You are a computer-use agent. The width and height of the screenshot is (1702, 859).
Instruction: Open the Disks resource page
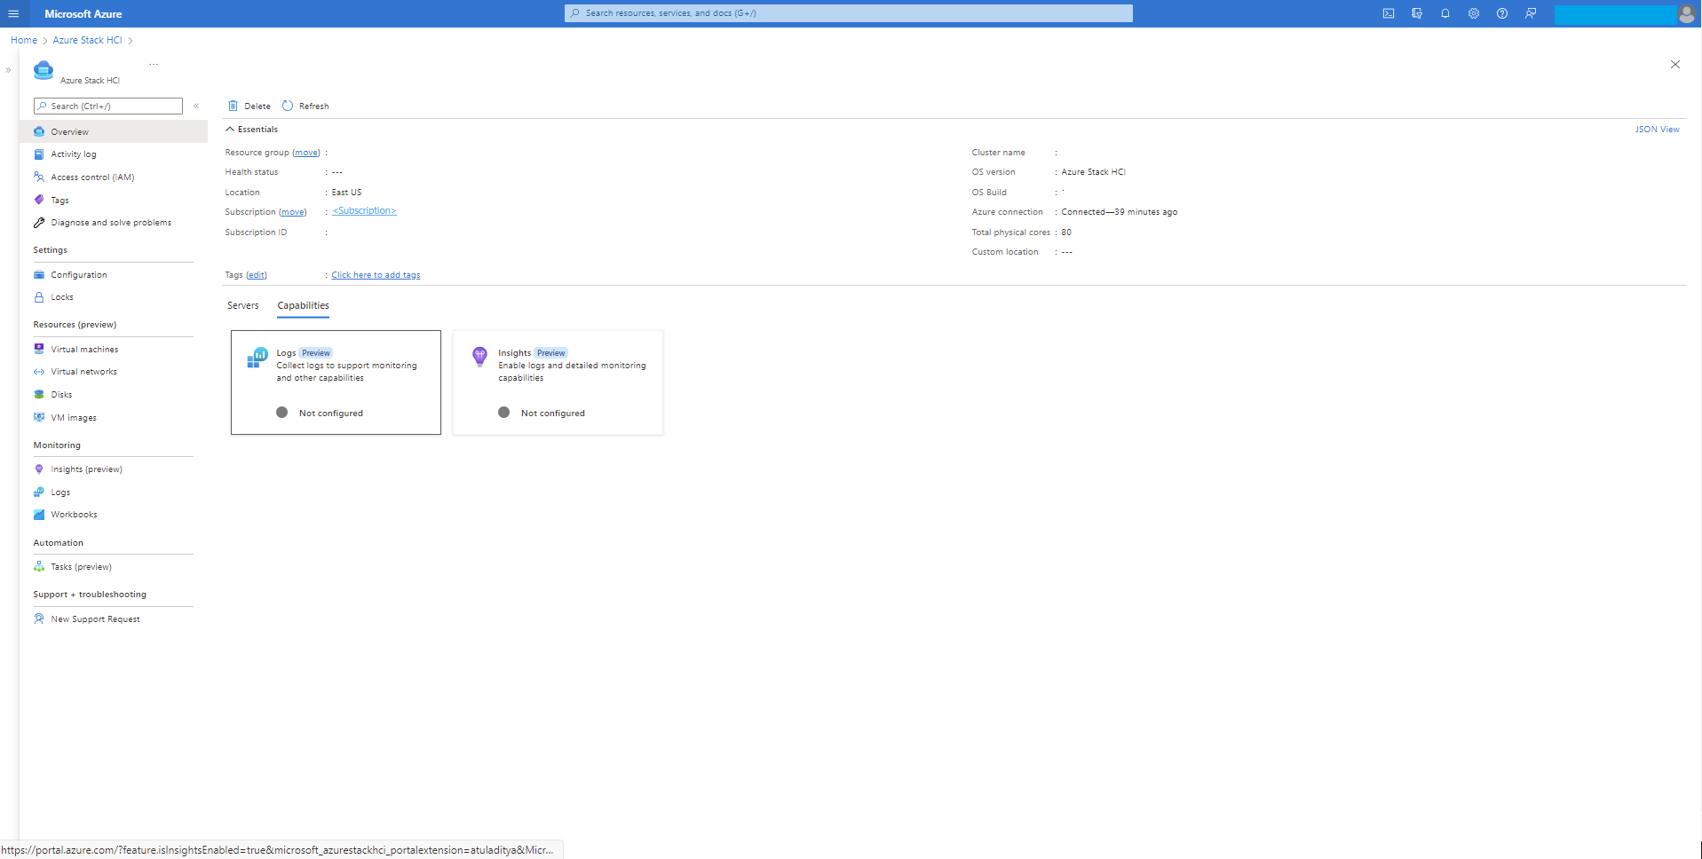click(x=61, y=394)
